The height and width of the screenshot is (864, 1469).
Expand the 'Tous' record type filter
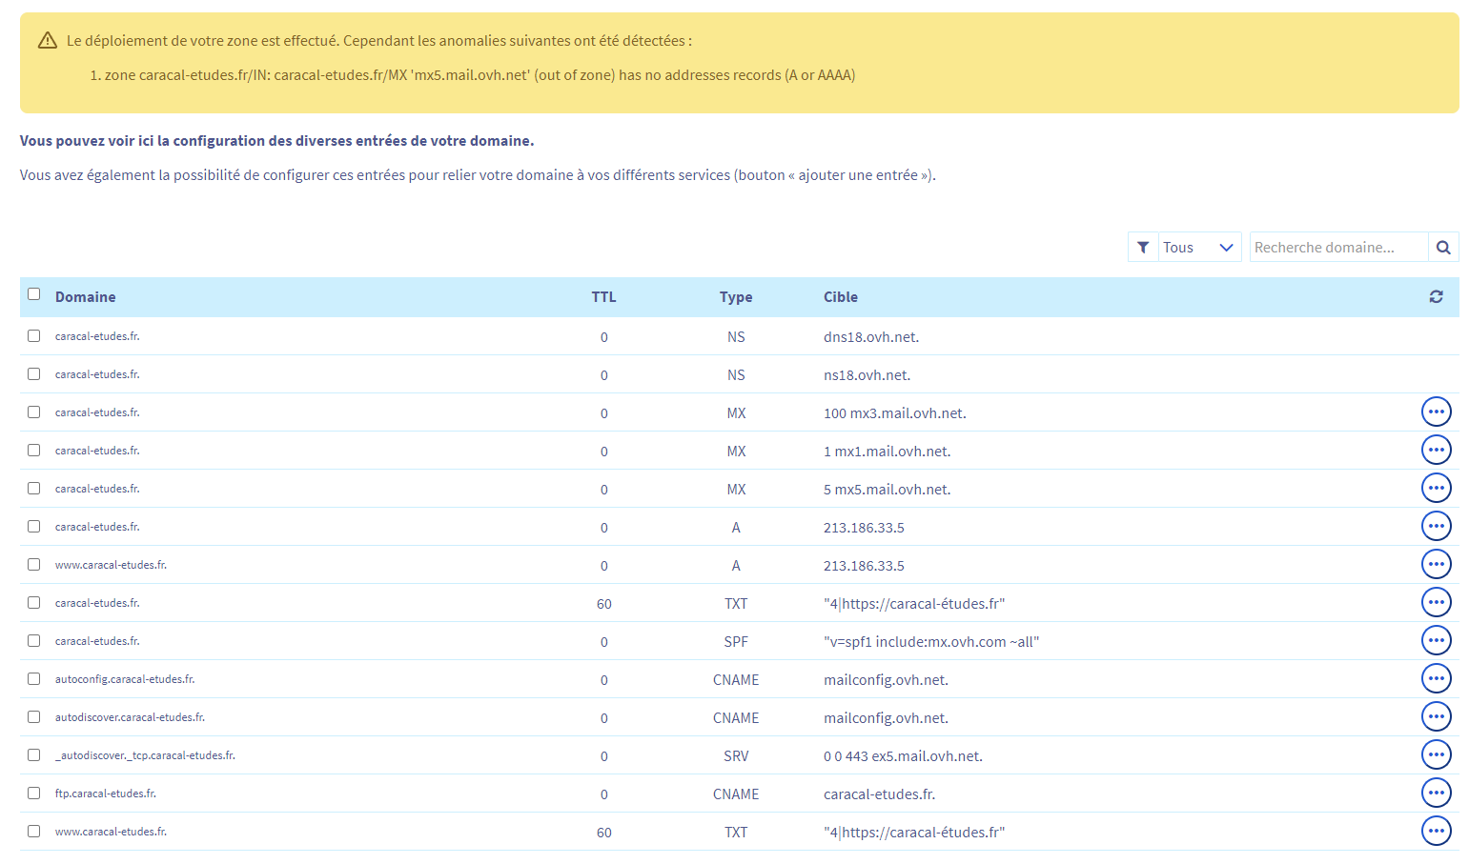pos(1198,248)
